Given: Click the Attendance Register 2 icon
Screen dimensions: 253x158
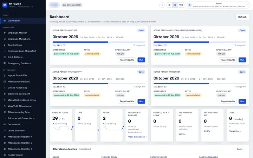Looking at the screenshot, I should pyautogui.click(x=5, y=143).
